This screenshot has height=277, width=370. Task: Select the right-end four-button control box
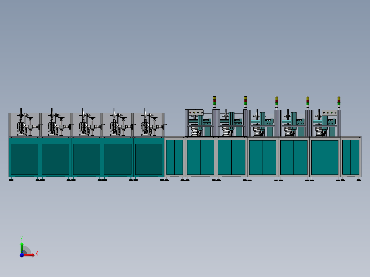(329, 113)
